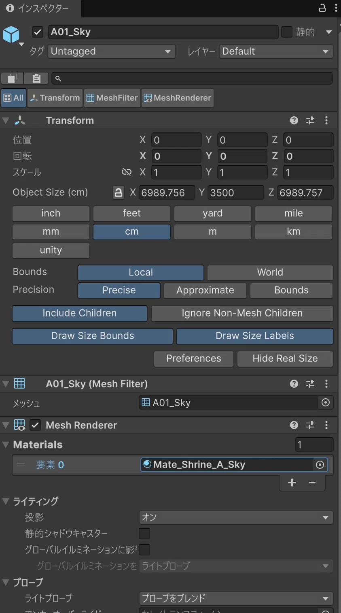Screen dimensions: 341x613
Task: Toggle Draw Size Bounds
Action: (x=93, y=336)
